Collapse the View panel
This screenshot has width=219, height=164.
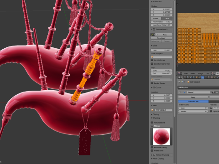(x=151, y=46)
